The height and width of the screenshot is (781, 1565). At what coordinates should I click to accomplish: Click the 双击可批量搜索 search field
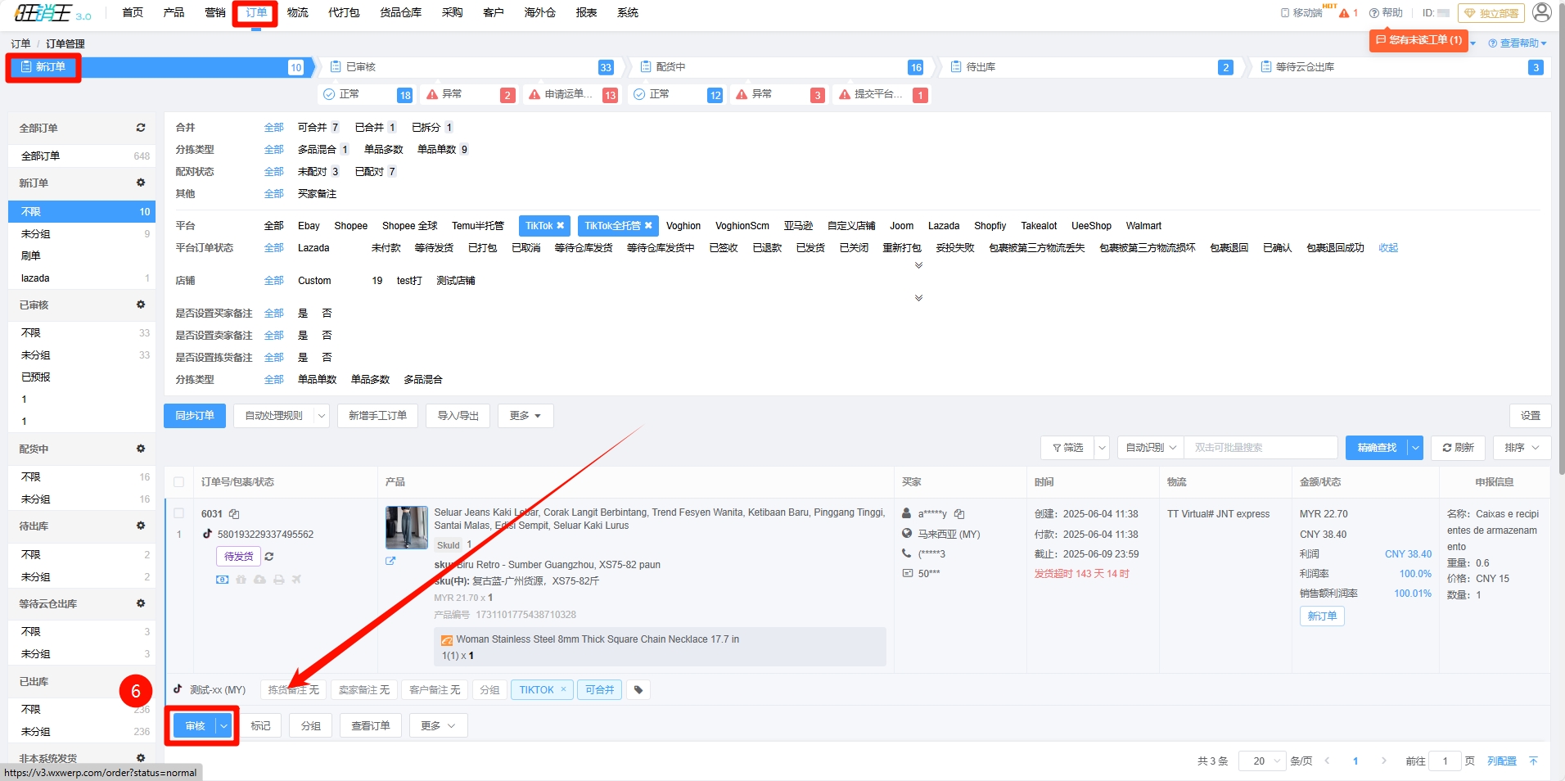1259,448
